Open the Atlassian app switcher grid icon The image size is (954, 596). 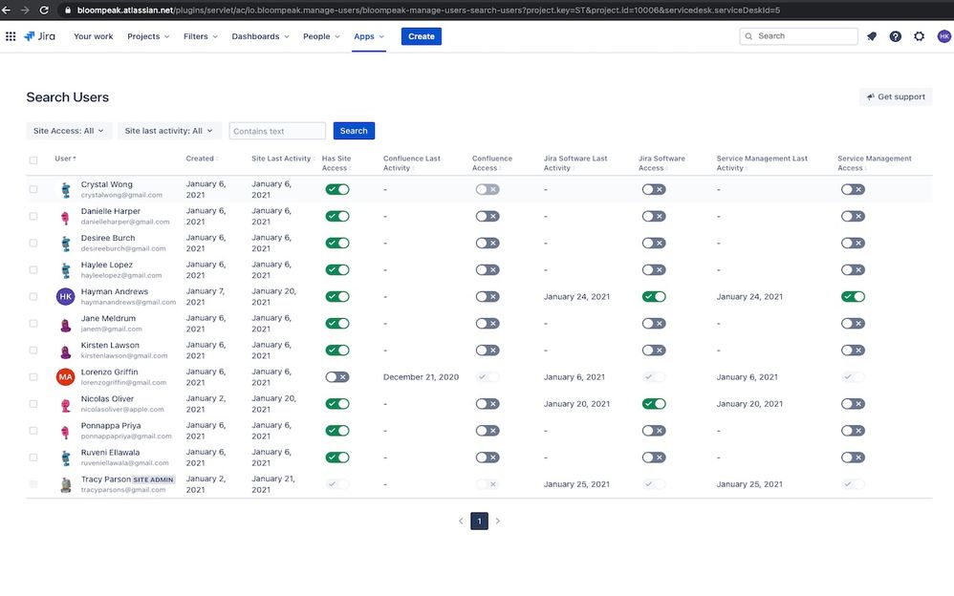tap(11, 36)
